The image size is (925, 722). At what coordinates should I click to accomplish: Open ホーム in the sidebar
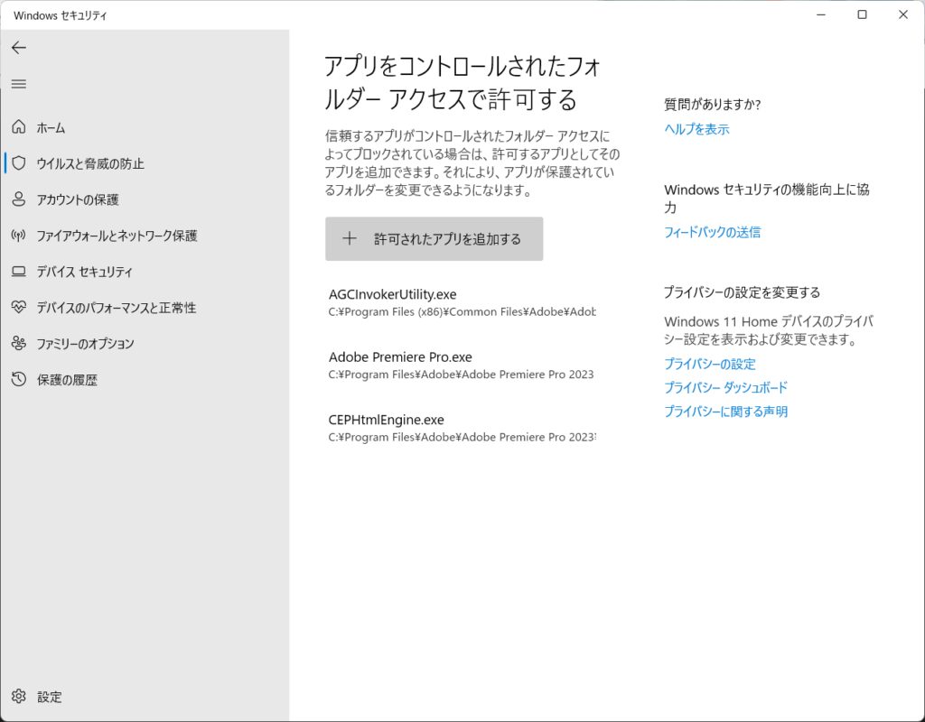[145, 127]
